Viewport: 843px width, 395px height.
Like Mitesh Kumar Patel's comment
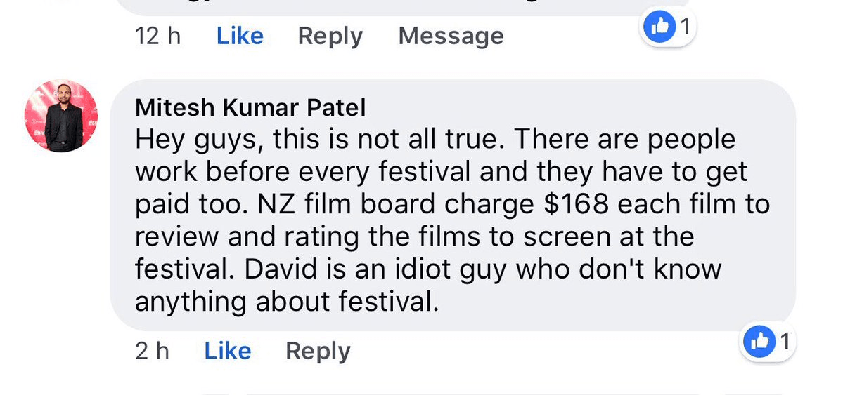(227, 351)
